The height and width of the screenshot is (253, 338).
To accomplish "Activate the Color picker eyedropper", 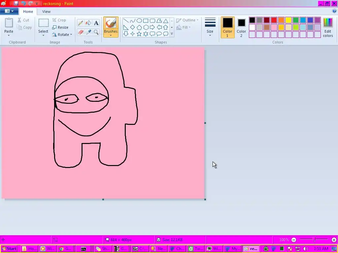I will [88, 32].
